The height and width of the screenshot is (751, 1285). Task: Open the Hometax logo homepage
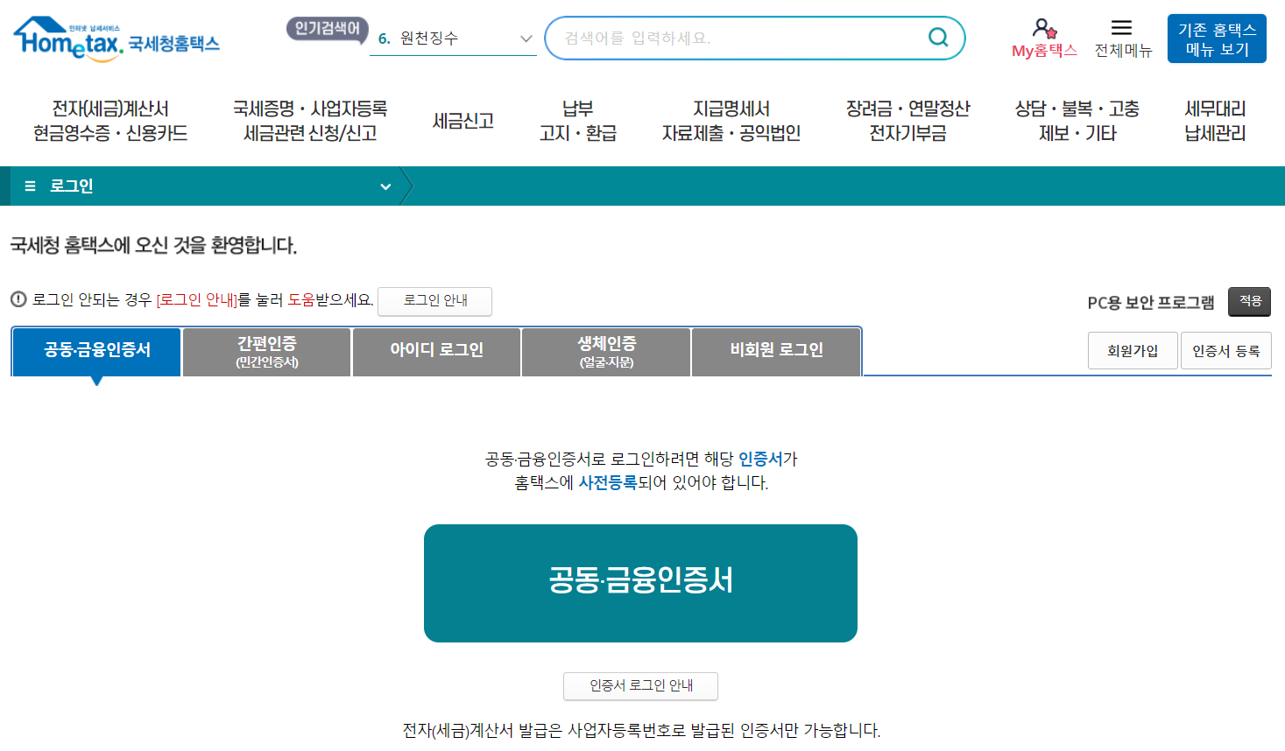coord(116,39)
